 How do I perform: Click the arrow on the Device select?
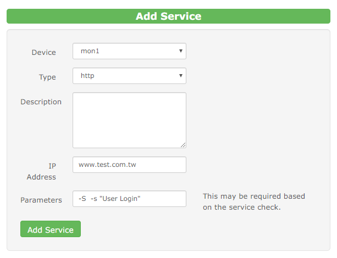pos(181,51)
